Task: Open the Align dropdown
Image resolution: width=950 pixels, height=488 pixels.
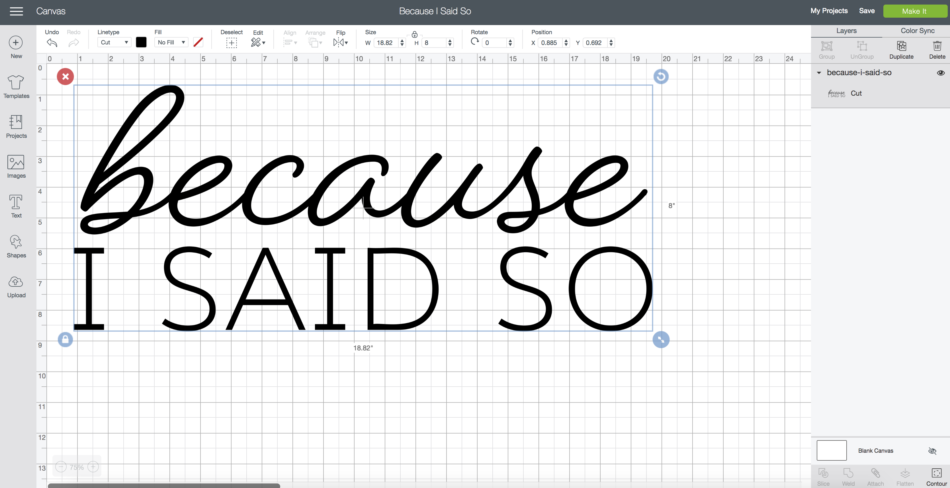Action: 290,43
